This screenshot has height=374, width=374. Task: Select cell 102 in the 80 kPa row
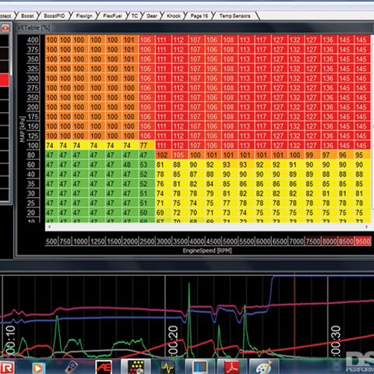[x=162, y=155]
